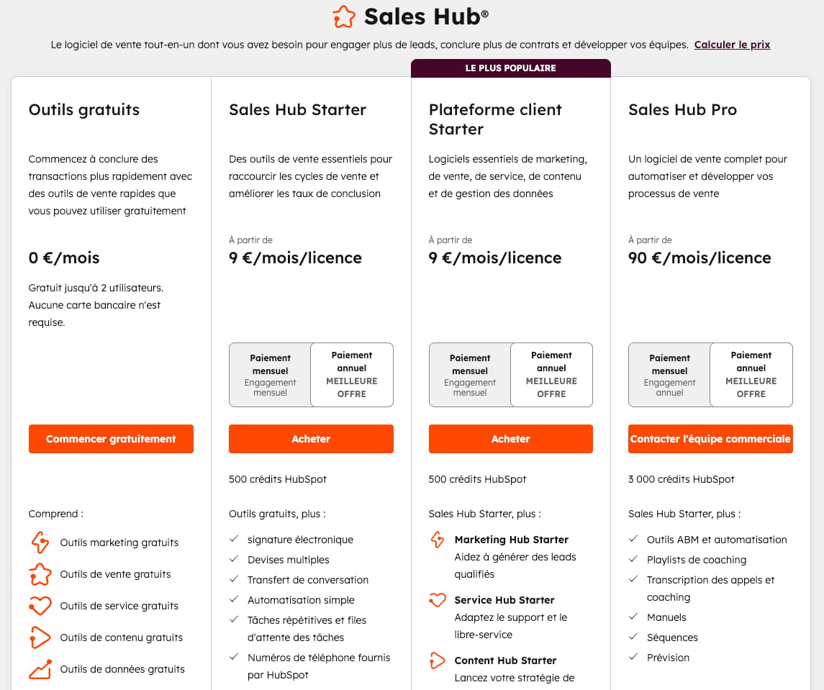Select Paiement annuel for Sales Hub Starter
The height and width of the screenshot is (690, 824).
352,374
